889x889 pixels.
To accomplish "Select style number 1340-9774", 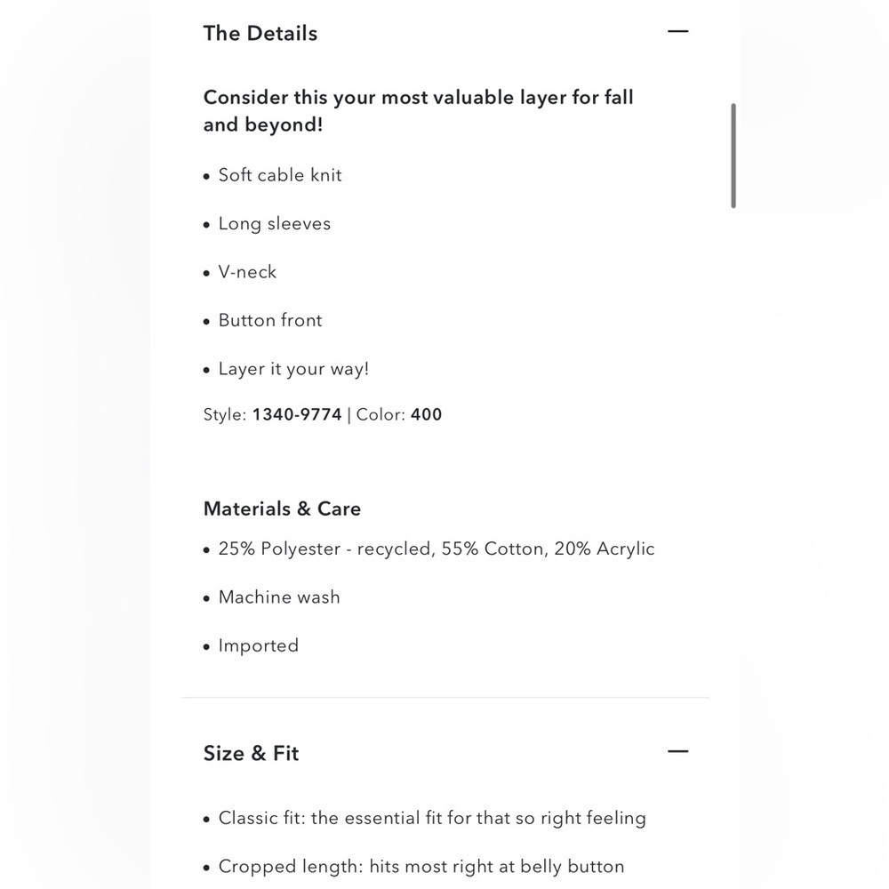I will [x=297, y=414].
